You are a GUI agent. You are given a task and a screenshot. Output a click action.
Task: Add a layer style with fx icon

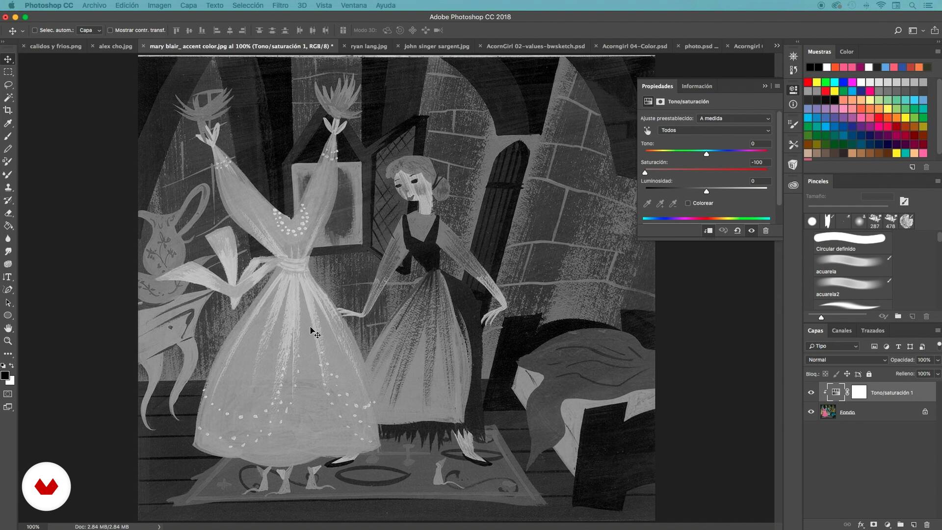(861, 525)
